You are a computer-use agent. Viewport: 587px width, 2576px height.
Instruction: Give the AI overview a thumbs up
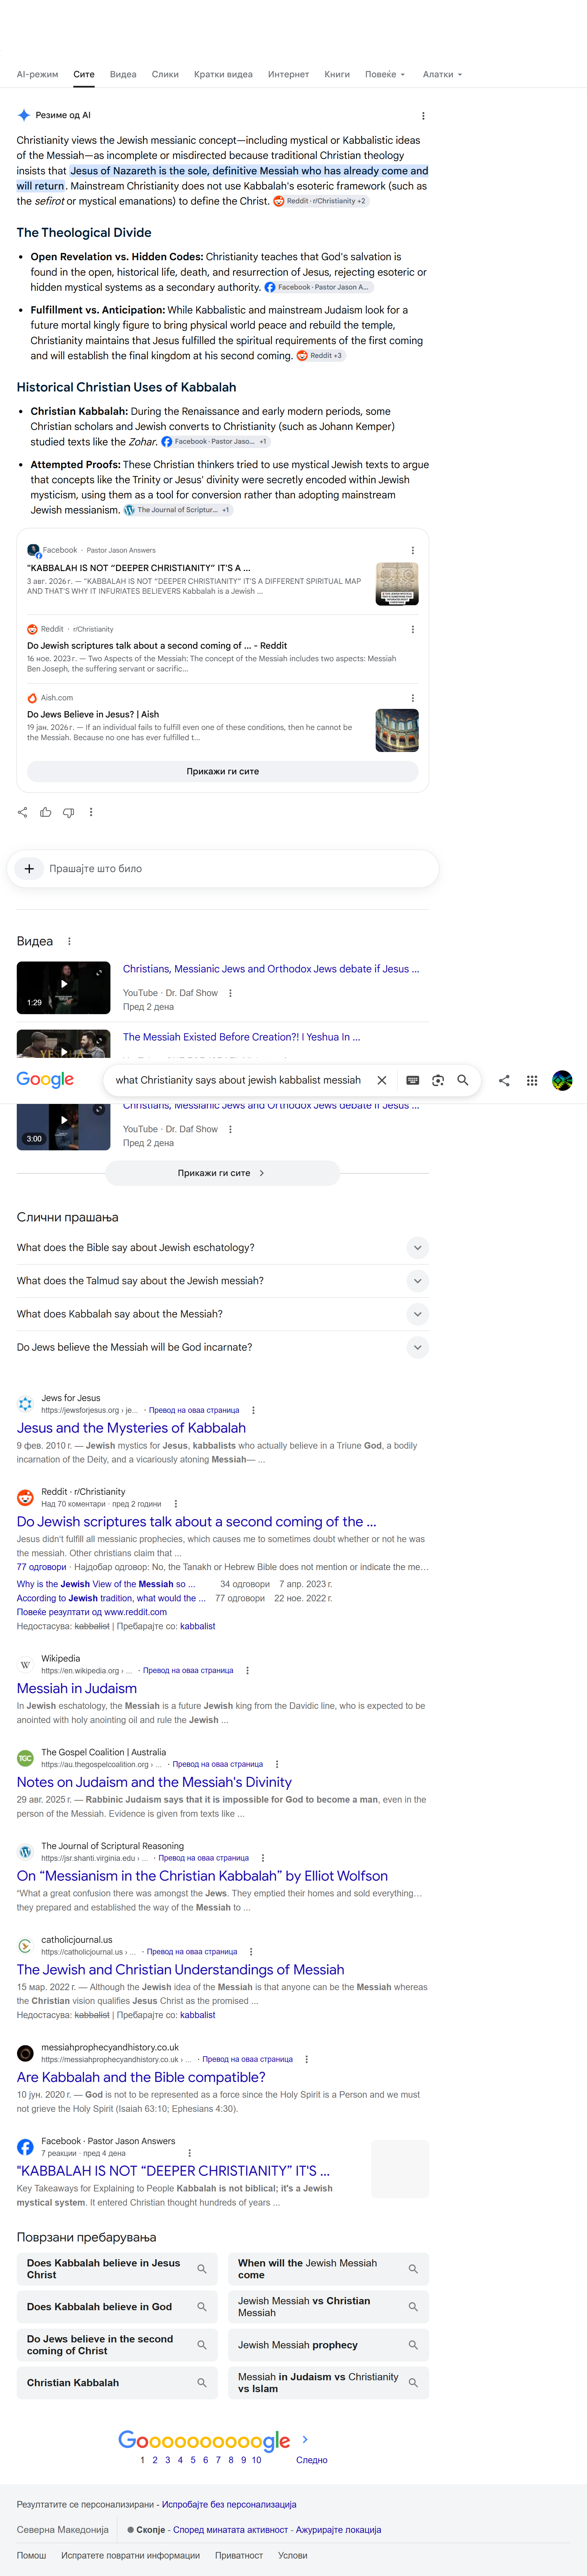coord(46,812)
